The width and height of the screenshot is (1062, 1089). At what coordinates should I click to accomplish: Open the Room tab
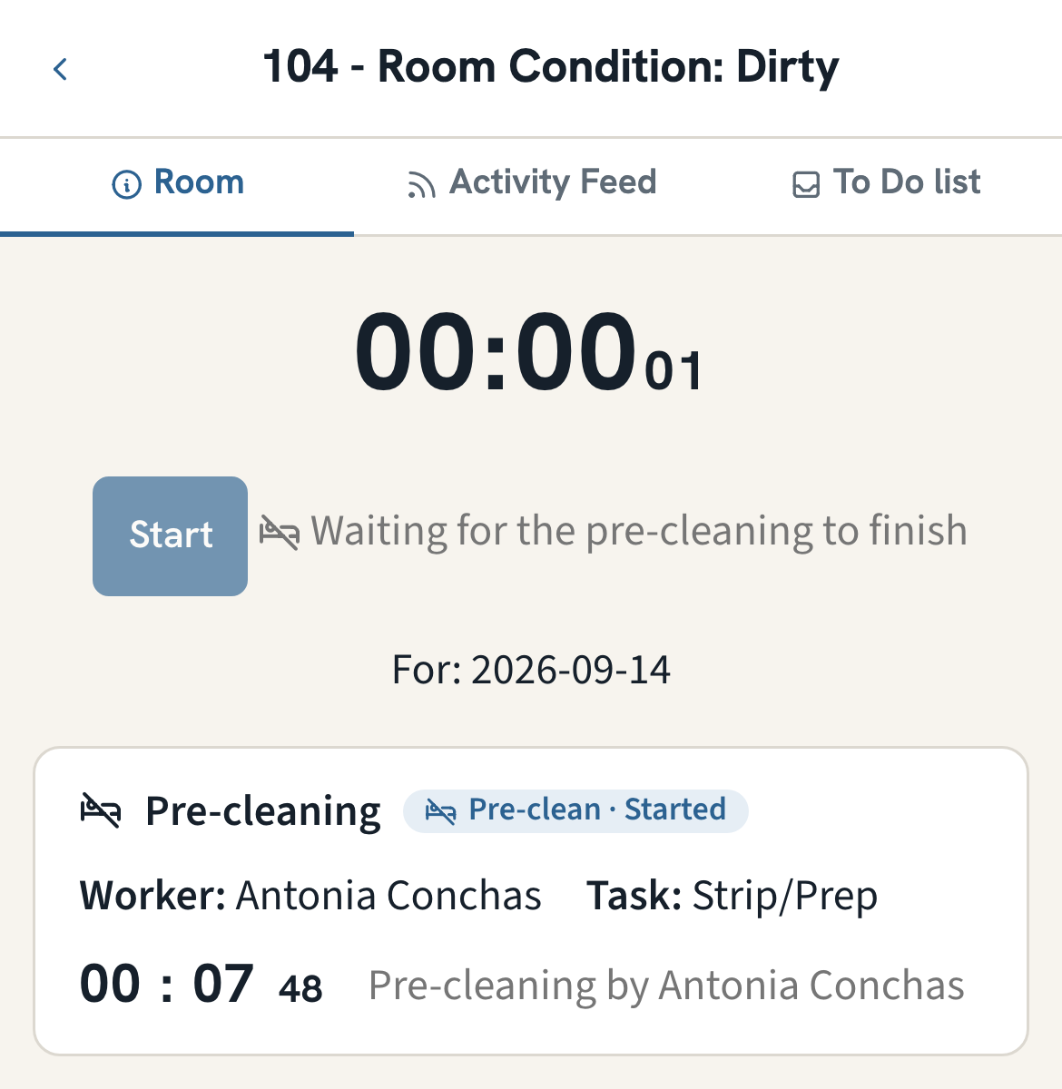177,184
